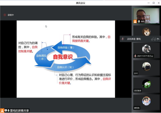Viewport: 161px width, 113px height.
Task: Click the reply arrow in the speaking bar
Action: coord(158,39)
